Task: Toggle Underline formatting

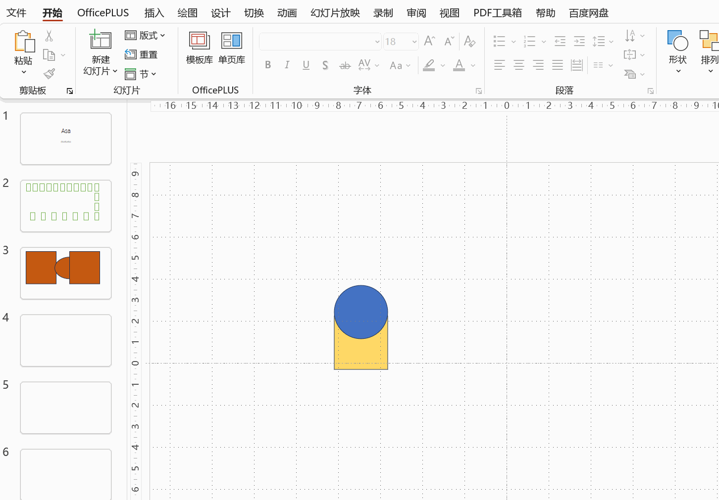Action: click(x=306, y=65)
